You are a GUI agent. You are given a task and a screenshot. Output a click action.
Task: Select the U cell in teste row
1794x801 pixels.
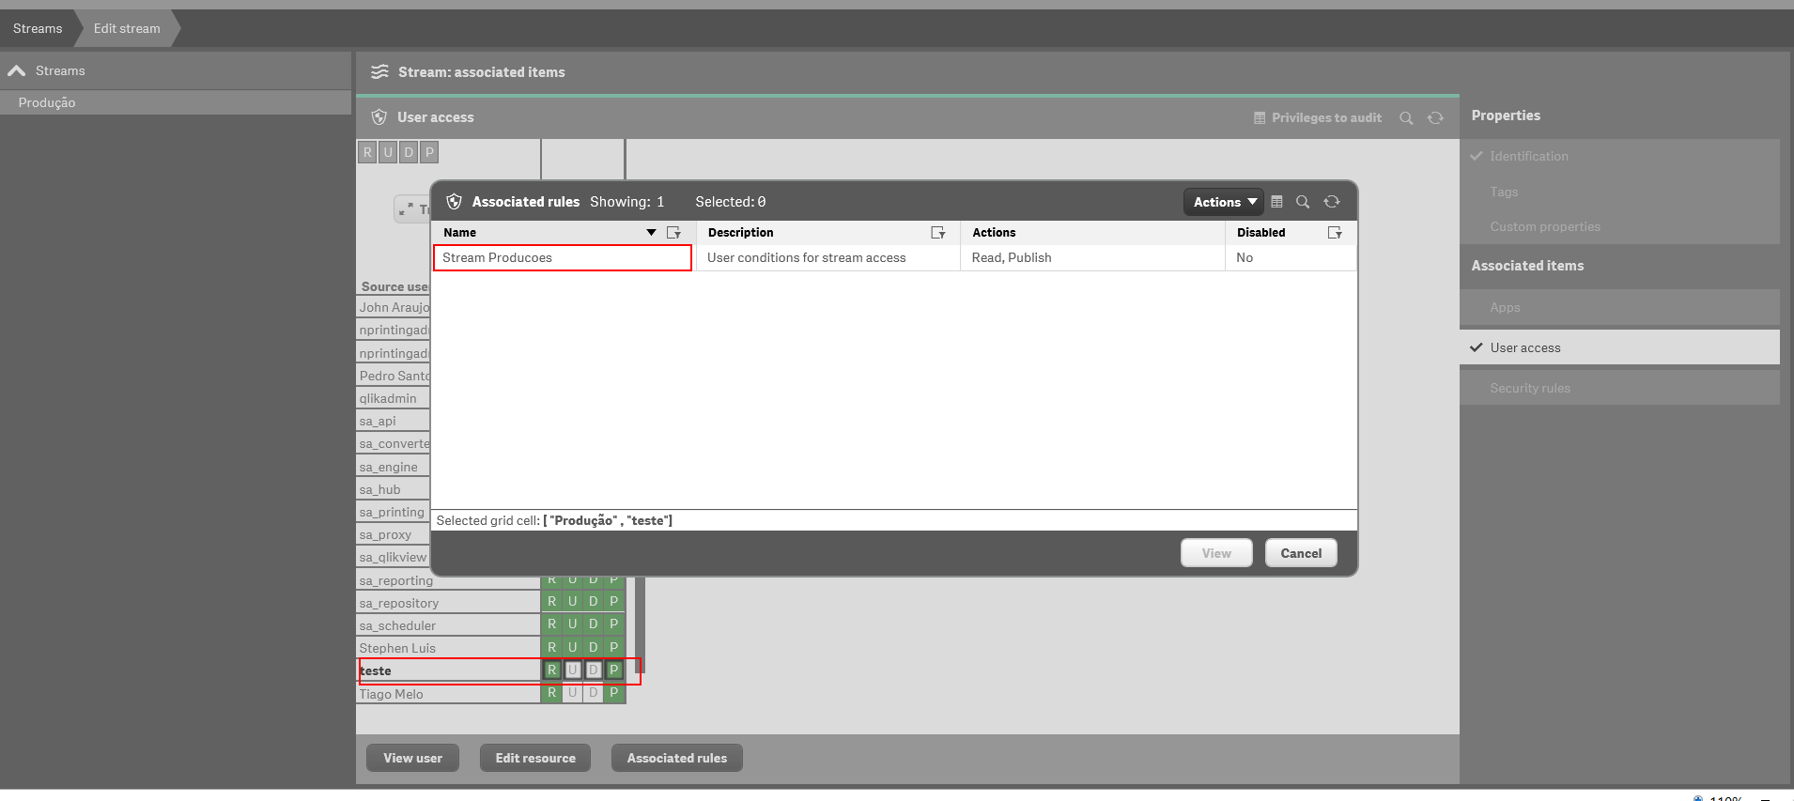(573, 670)
